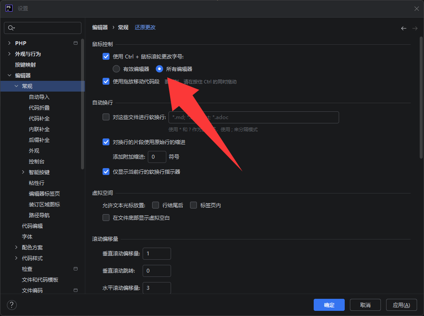Toggle 使用拖放移动代码段 checkbox
424x316 pixels.
[106, 81]
